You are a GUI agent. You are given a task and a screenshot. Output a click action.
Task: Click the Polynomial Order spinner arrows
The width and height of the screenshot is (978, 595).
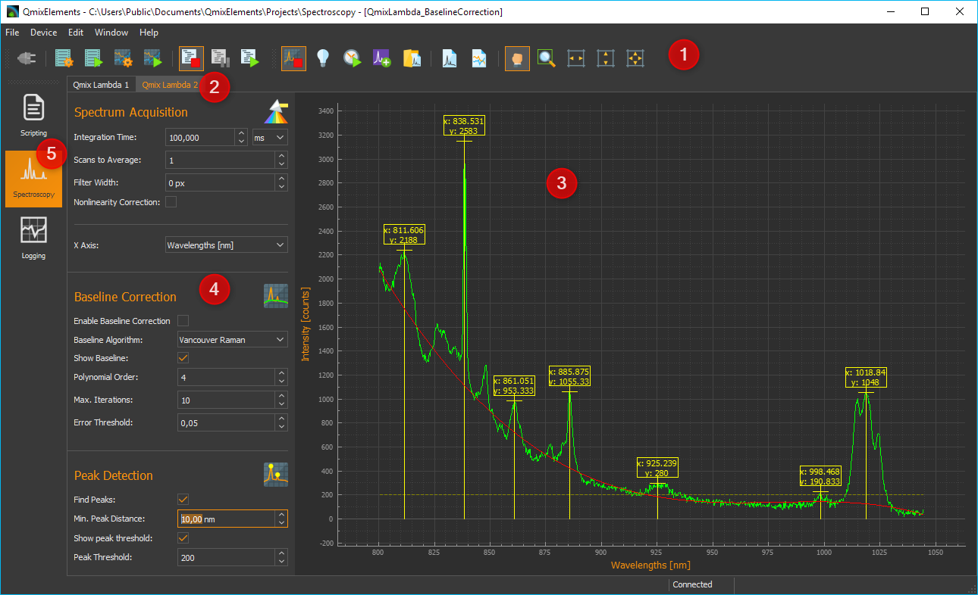tap(281, 377)
